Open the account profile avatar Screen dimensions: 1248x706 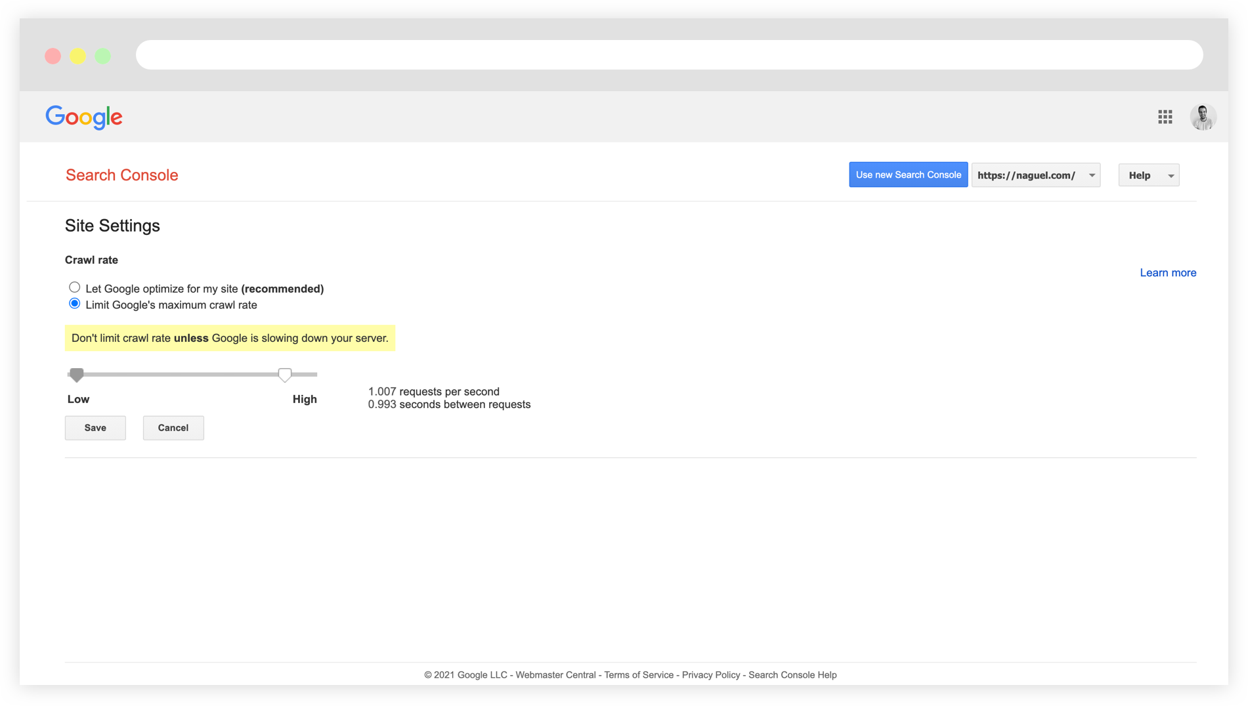point(1203,117)
